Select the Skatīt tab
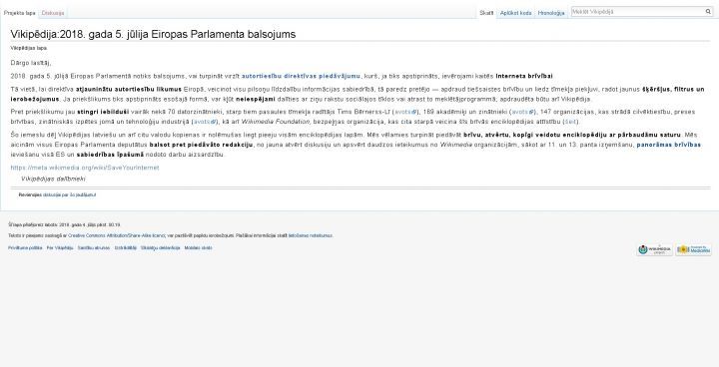 [486, 13]
